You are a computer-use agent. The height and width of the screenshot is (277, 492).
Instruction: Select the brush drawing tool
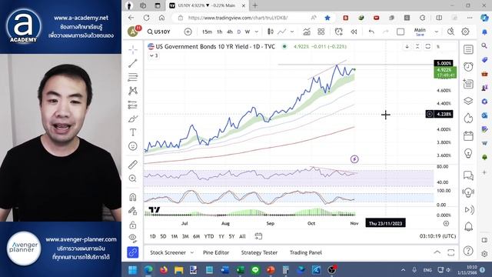[x=133, y=118]
